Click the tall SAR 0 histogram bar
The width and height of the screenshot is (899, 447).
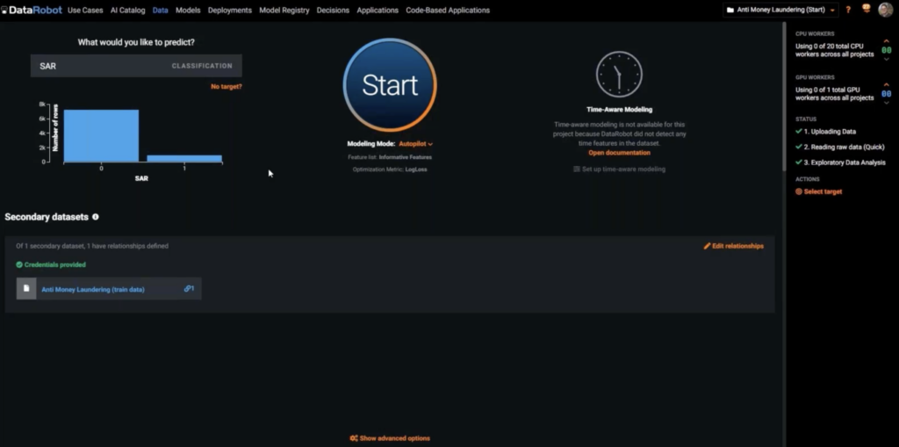(x=101, y=135)
